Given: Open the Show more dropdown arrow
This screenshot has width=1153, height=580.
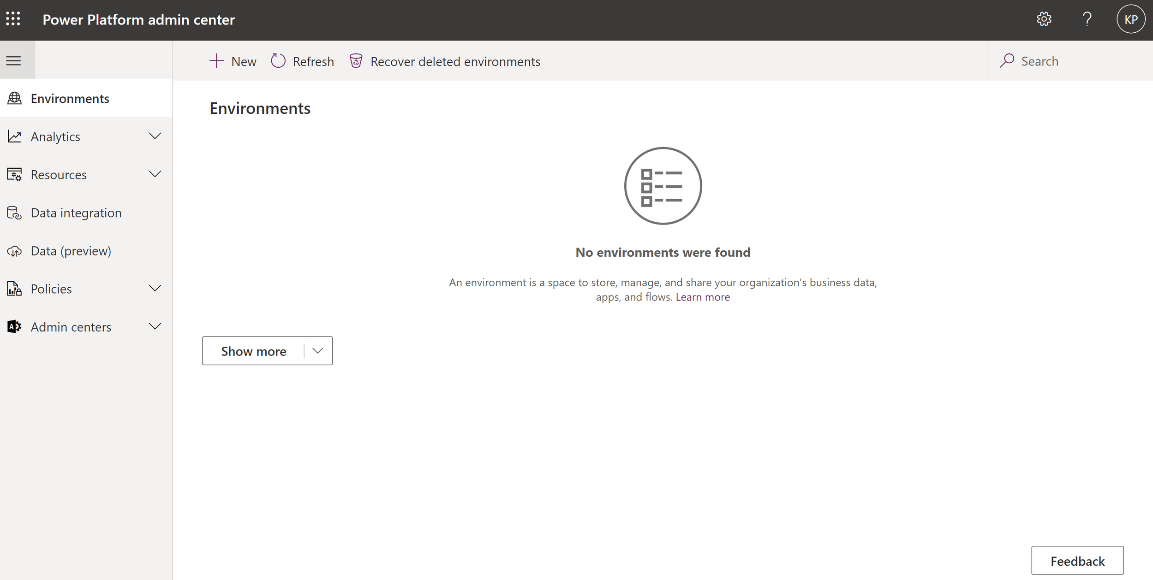Looking at the screenshot, I should click(317, 351).
